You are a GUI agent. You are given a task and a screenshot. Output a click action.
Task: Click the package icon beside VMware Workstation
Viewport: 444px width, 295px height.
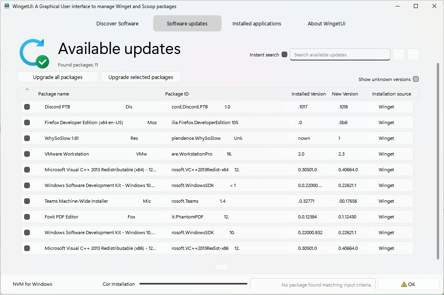point(37,154)
